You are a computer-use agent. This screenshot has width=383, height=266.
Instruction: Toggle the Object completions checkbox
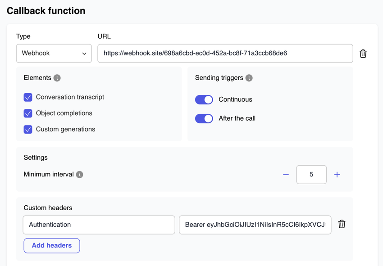pyautogui.click(x=28, y=113)
